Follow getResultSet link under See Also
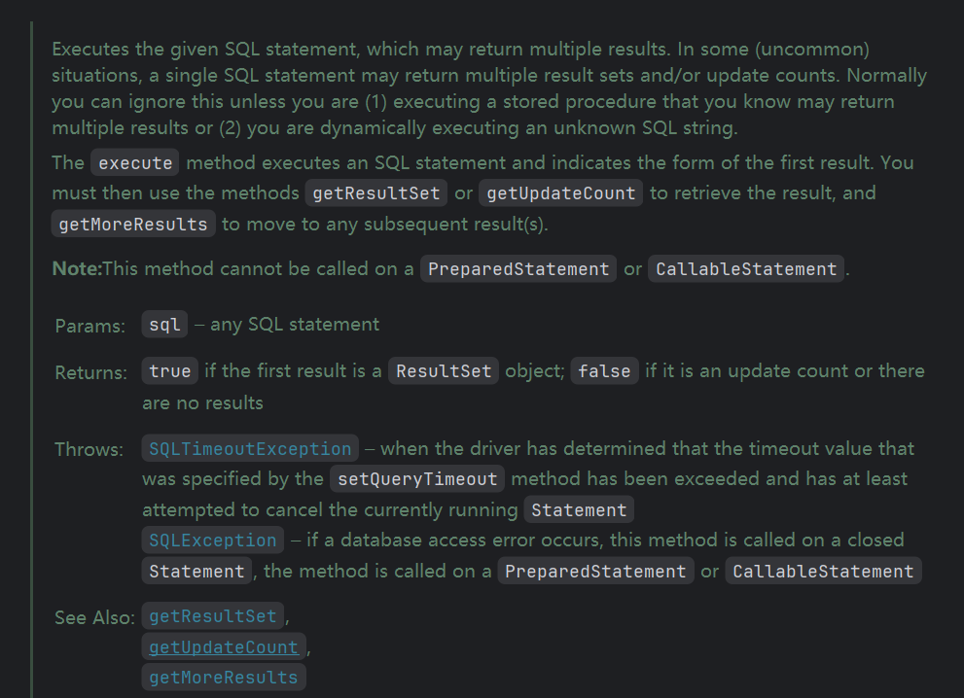Image resolution: width=964 pixels, height=698 pixels. pos(213,616)
